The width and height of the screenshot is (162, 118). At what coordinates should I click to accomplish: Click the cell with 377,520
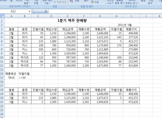131,37
